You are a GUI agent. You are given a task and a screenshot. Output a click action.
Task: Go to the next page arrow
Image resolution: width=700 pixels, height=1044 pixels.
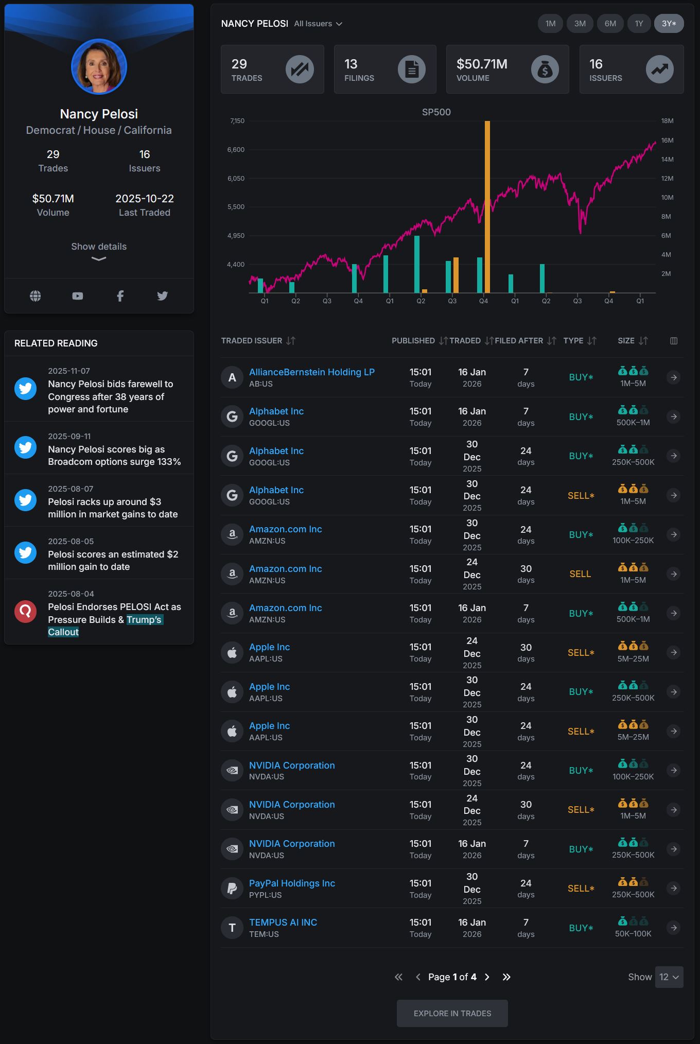(487, 977)
